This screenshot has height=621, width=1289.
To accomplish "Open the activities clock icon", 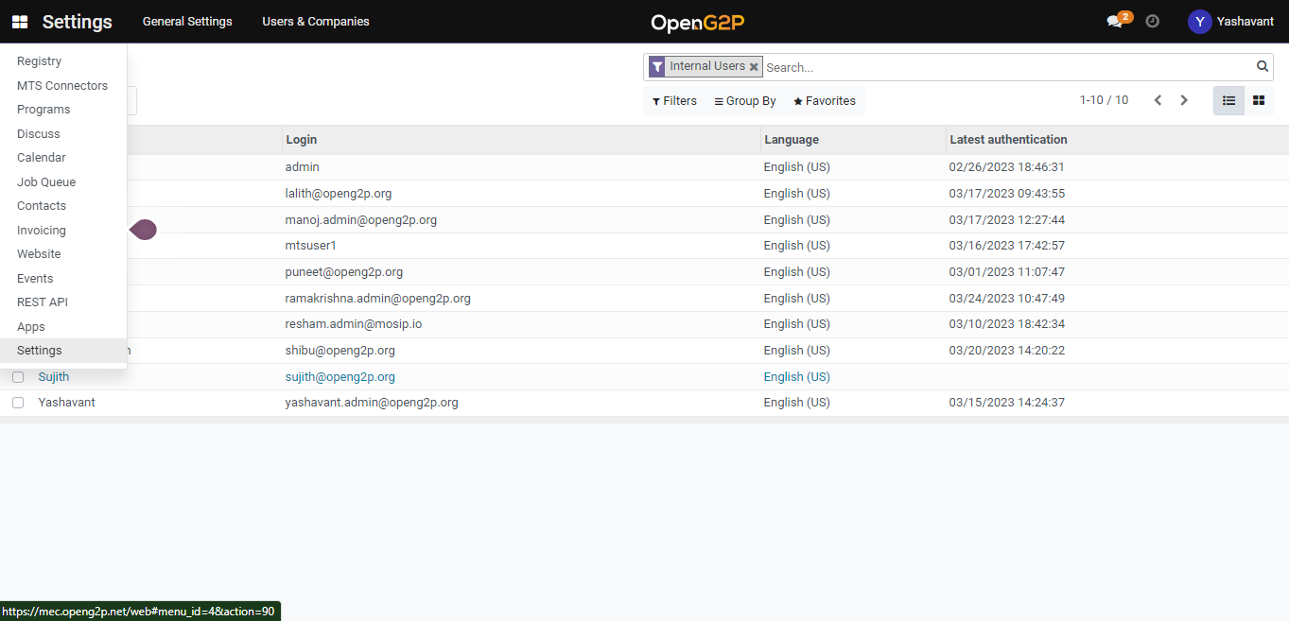I will click(1152, 21).
